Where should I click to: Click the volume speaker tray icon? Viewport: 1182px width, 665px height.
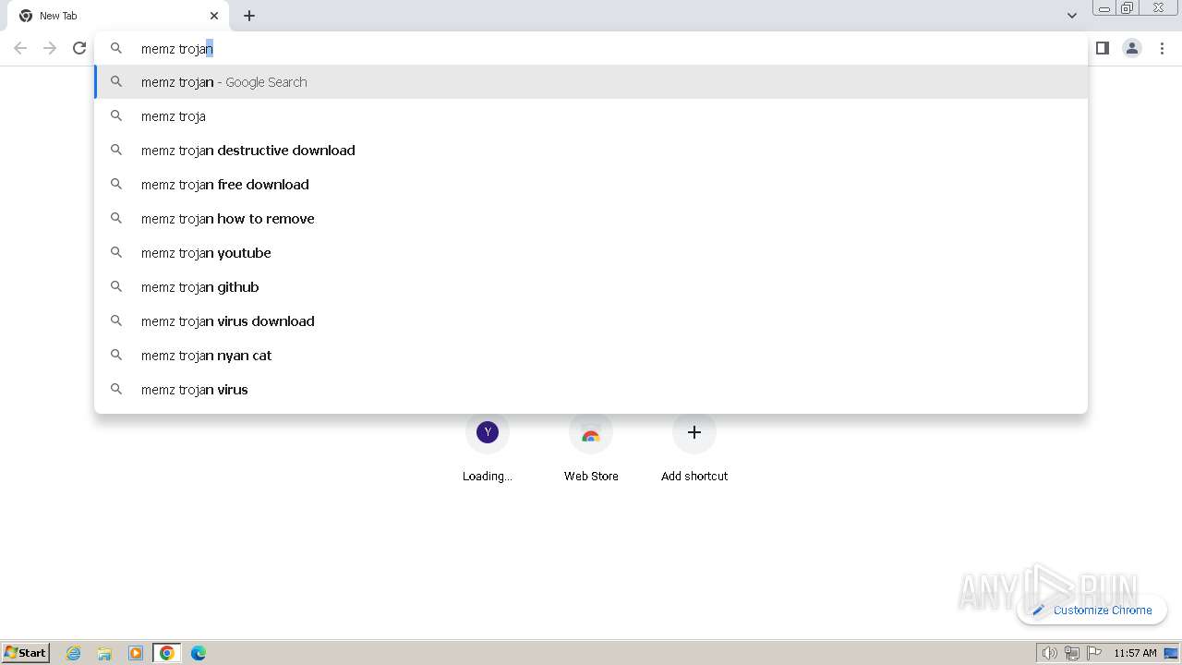[1049, 653]
